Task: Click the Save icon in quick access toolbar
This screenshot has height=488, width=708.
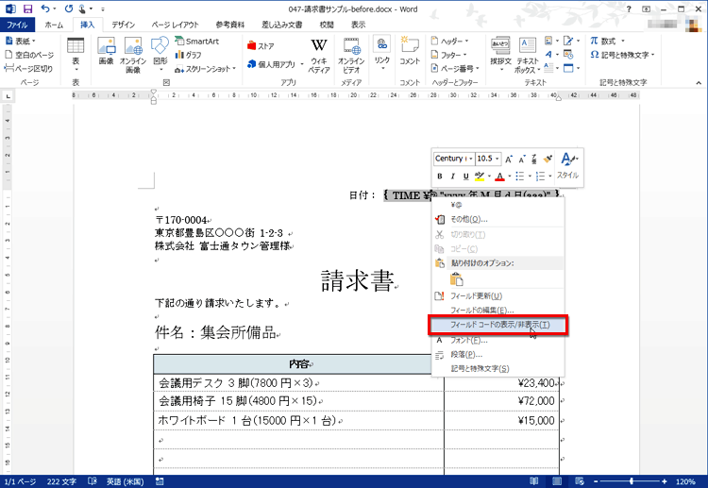Action: pos(27,8)
